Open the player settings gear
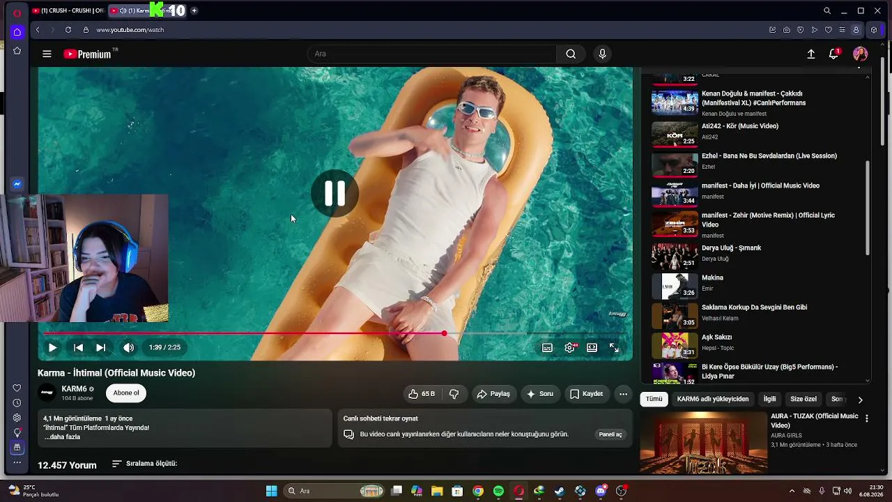This screenshot has height=502, width=892. coord(570,347)
